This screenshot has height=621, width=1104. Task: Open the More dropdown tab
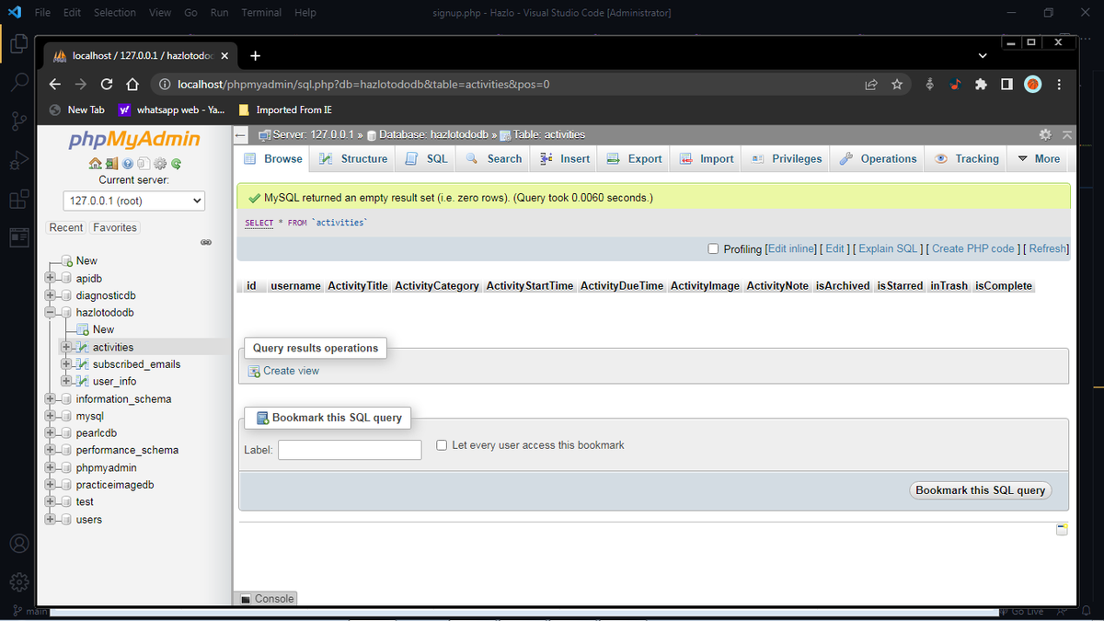[x=1038, y=158]
